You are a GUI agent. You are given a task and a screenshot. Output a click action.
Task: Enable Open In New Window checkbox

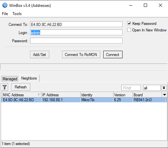pos(129,30)
